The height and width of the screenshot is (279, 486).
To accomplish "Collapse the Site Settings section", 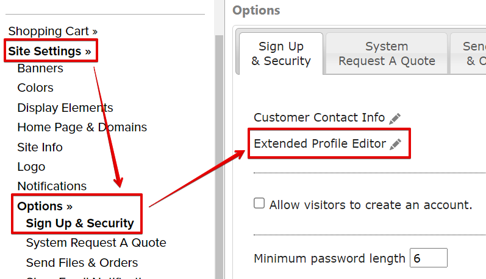I will point(49,51).
